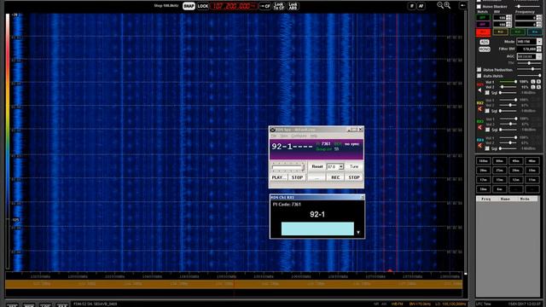Viewport: 546px width, 307px height.
Task: Enable the Auto Notch checkbox
Action: (x=479, y=76)
